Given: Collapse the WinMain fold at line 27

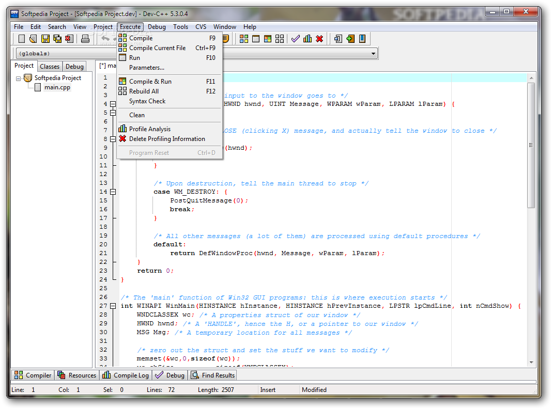Looking at the screenshot, I should [x=113, y=306].
